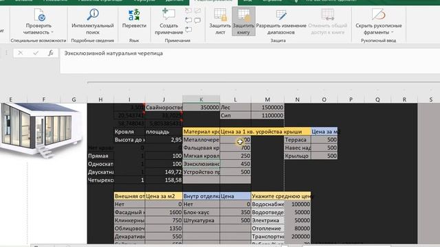Select the cell labeled Сип
The height and width of the screenshot is (247, 440).
(235, 115)
